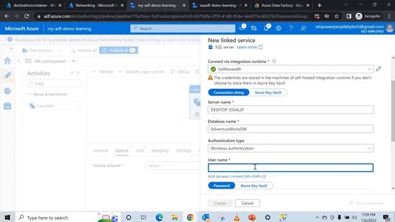Image resolution: width=395 pixels, height=222 pixels.
Task: Click the Server name field
Action: [x=291, y=110]
